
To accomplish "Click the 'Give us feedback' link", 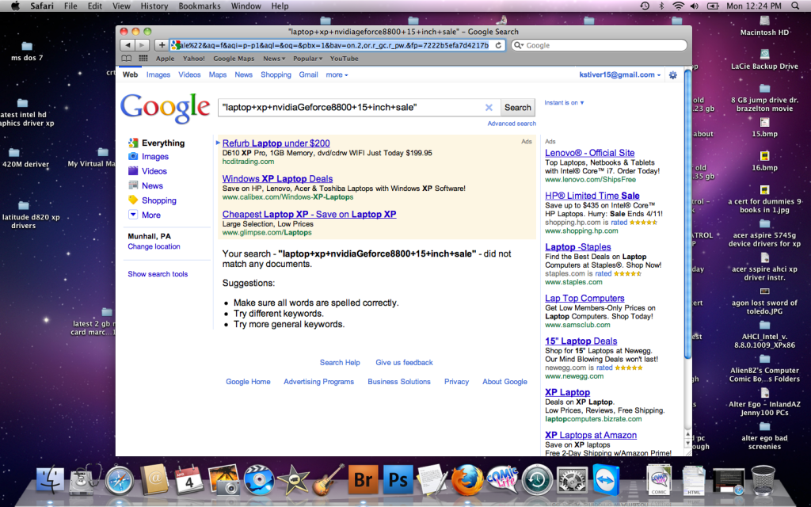I will pos(404,363).
